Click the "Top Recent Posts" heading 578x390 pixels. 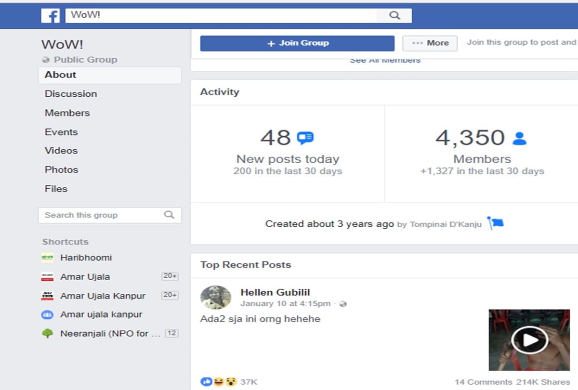tap(246, 265)
